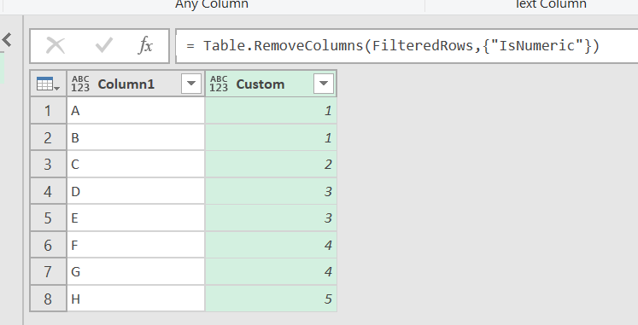This screenshot has height=325, width=638.
Task: Click Custom value in row F
Action: [271, 245]
